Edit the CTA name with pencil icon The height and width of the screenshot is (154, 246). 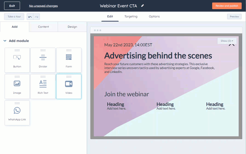click(142, 6)
